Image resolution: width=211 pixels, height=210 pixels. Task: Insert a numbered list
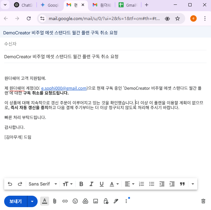pos(142,184)
